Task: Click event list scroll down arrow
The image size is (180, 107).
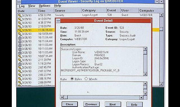Action: (x=161, y=84)
